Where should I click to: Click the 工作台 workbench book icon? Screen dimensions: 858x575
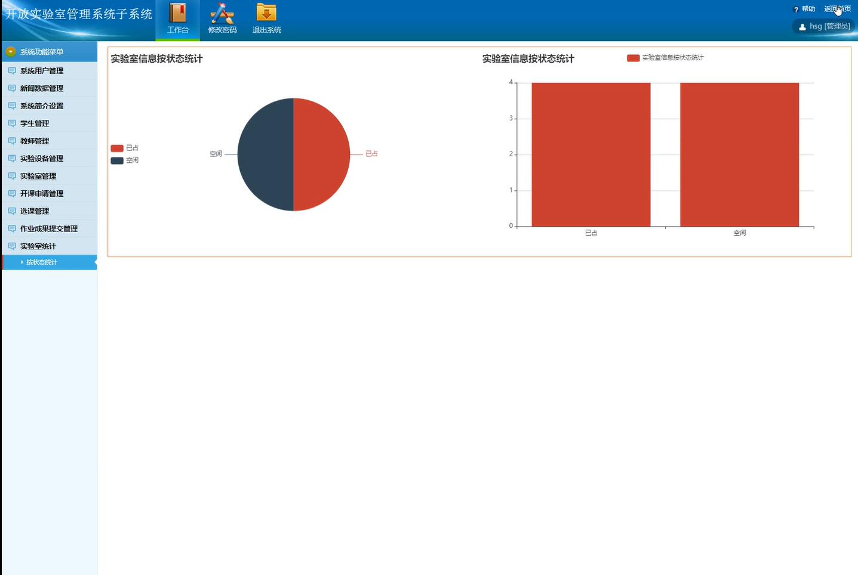click(177, 13)
